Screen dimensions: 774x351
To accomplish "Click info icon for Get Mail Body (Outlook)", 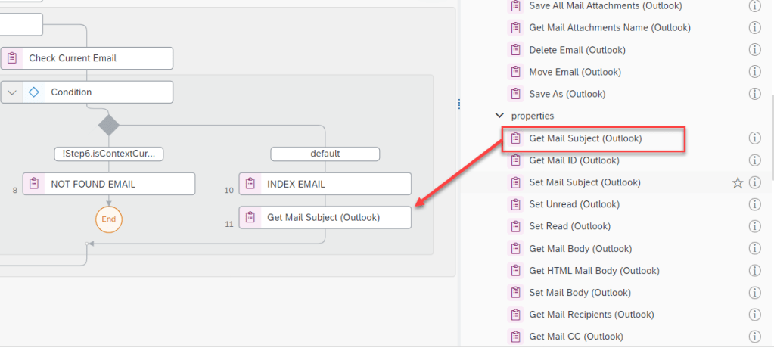I will pos(754,249).
